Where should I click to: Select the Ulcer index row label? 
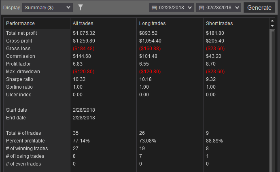18,94
